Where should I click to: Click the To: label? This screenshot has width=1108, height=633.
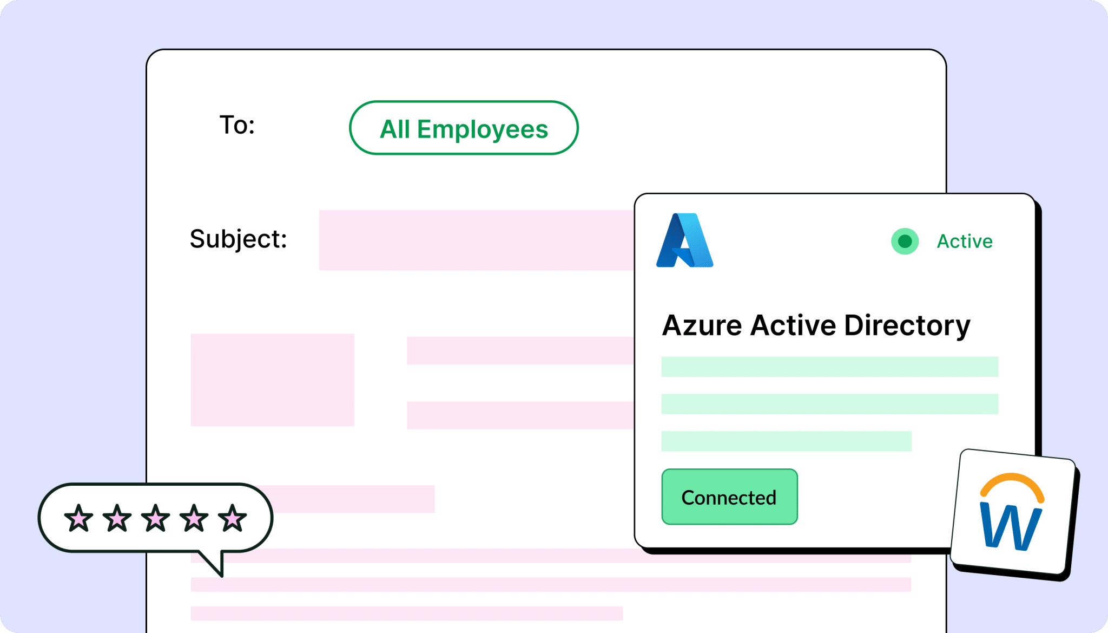237,125
